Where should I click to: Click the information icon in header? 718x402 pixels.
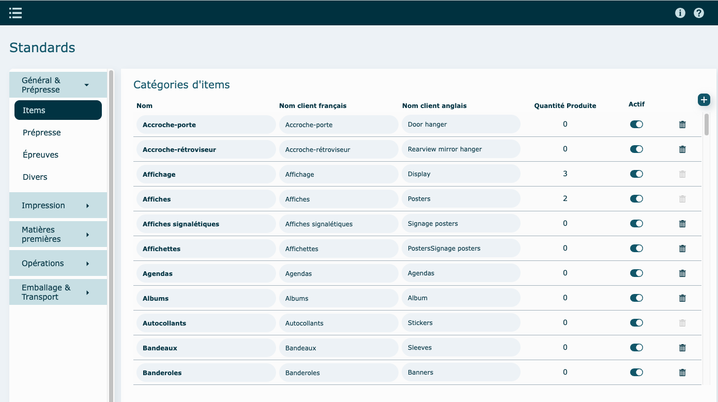pos(680,13)
